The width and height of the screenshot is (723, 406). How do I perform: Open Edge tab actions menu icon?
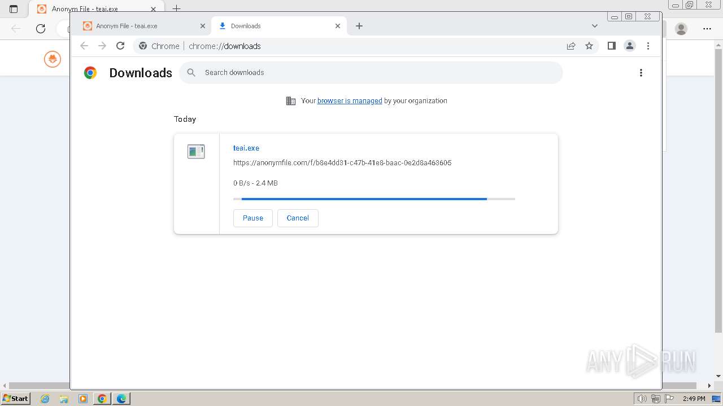click(x=14, y=9)
